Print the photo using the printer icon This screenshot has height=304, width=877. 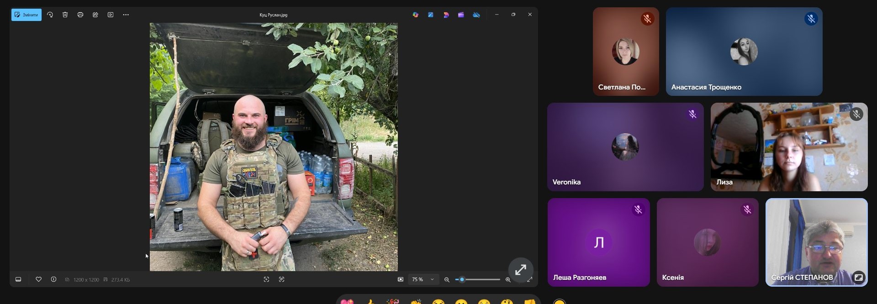80,15
